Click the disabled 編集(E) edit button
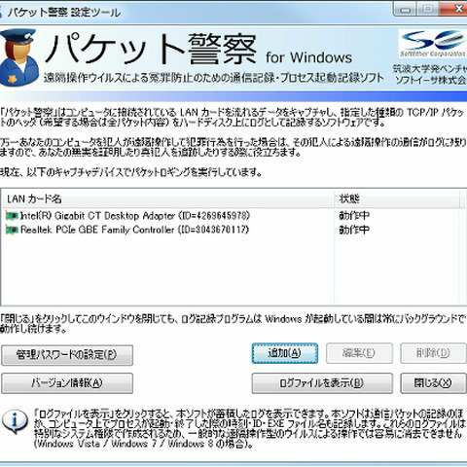Image resolution: width=467 pixels, height=467 pixels. coord(359,353)
